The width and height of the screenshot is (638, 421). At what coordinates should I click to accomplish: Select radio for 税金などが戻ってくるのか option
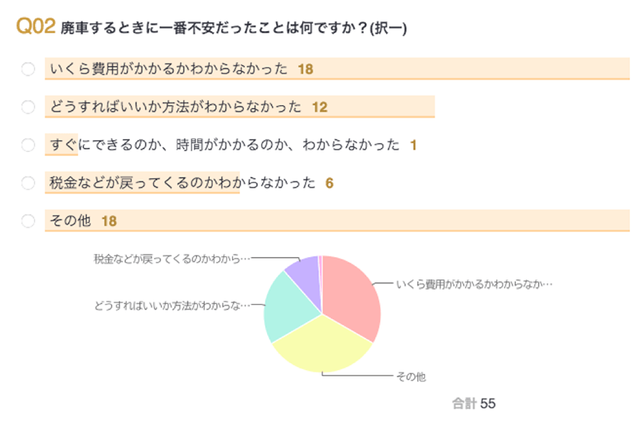29,183
